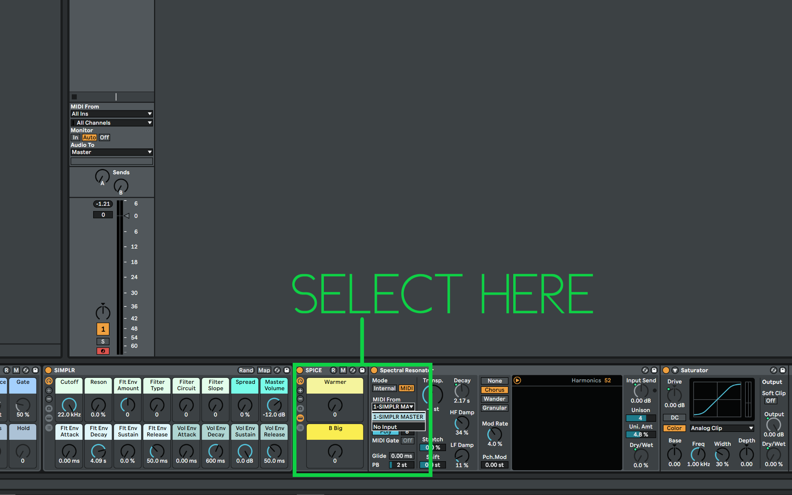Image resolution: width=792 pixels, height=495 pixels.
Task: Click the Uni. Amt slider in Spectral Resonator
Action: tap(641, 435)
